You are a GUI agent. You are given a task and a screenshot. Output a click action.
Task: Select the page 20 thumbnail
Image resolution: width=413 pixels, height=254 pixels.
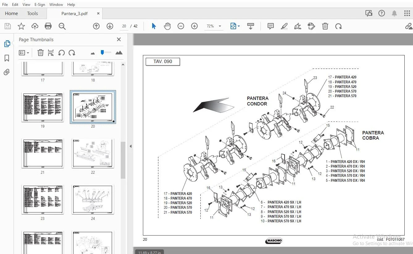[93, 107]
